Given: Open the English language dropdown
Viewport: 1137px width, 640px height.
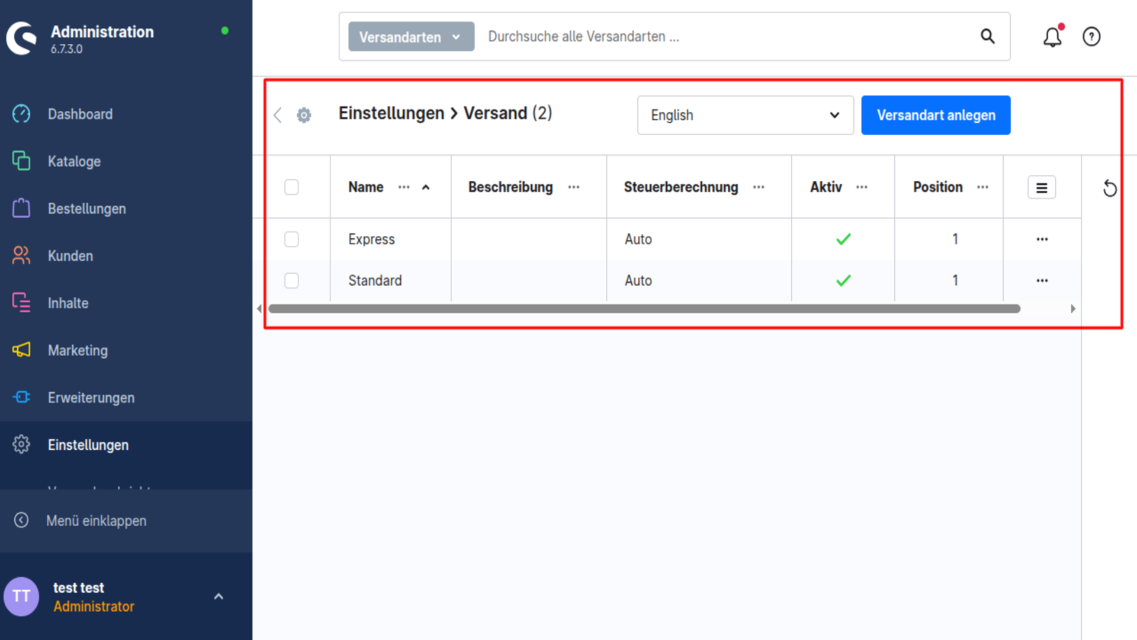Looking at the screenshot, I should point(746,115).
